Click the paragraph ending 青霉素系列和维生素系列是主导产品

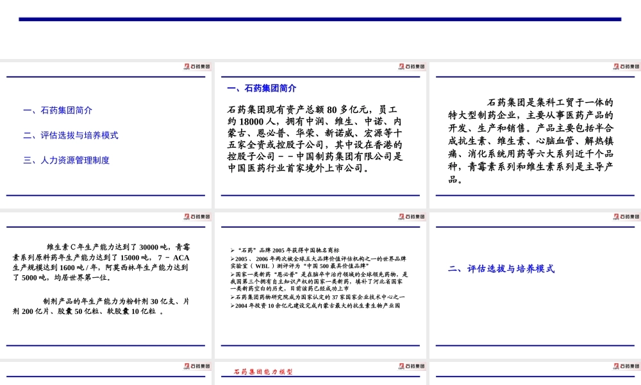pos(531,141)
